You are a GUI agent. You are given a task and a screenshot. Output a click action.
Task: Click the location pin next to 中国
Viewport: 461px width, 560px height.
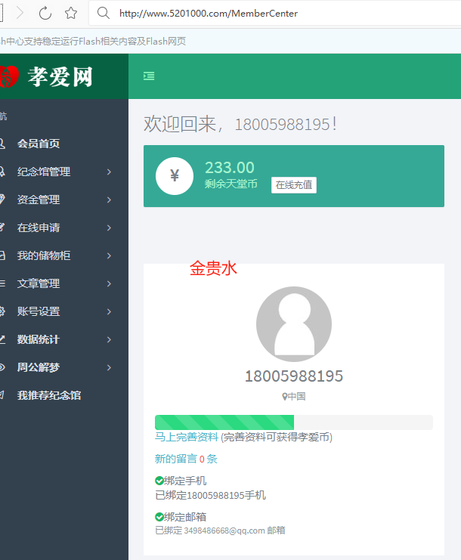click(x=285, y=397)
